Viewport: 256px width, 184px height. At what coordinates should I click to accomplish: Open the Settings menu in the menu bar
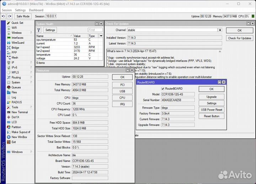tap(20, 10)
